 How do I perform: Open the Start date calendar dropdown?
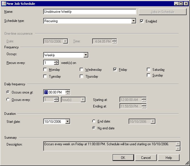(67, 122)
